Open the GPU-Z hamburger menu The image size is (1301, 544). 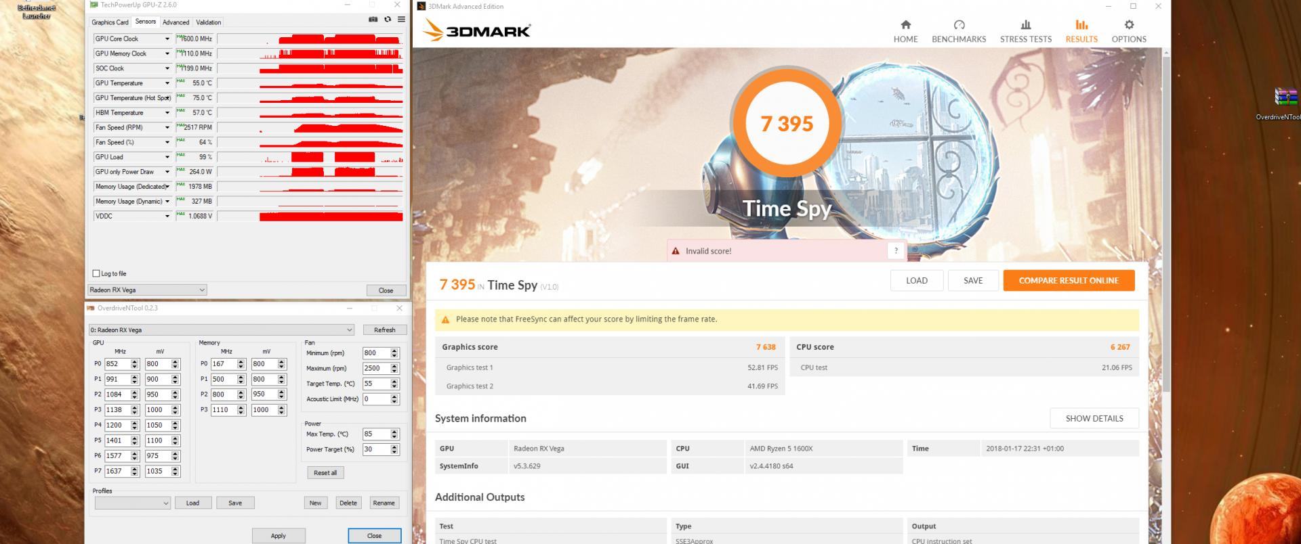[401, 20]
